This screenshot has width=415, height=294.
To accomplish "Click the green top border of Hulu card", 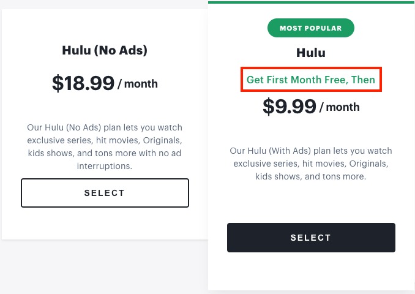I will [x=311, y=2].
